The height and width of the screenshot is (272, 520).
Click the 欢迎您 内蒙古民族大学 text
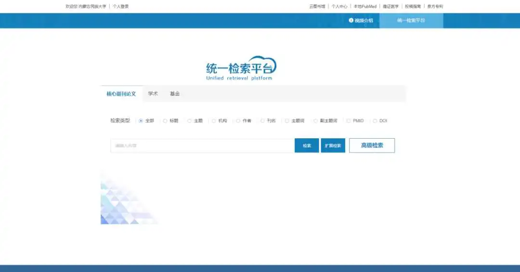click(x=86, y=6)
